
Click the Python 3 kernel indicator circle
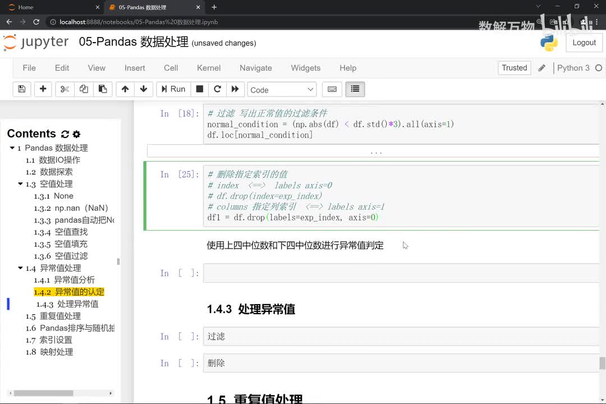tap(598, 68)
